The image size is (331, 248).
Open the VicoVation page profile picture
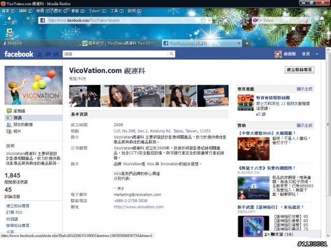tap(34, 85)
